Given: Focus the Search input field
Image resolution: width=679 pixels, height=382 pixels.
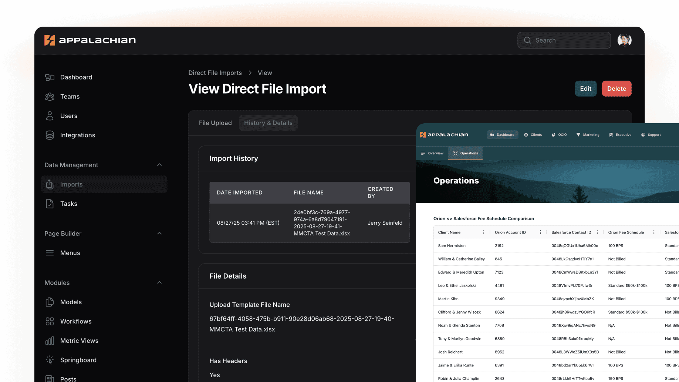Looking at the screenshot, I should [564, 40].
